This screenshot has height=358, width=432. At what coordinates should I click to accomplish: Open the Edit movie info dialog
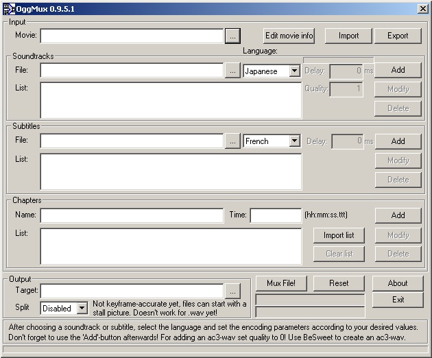pyautogui.click(x=289, y=36)
